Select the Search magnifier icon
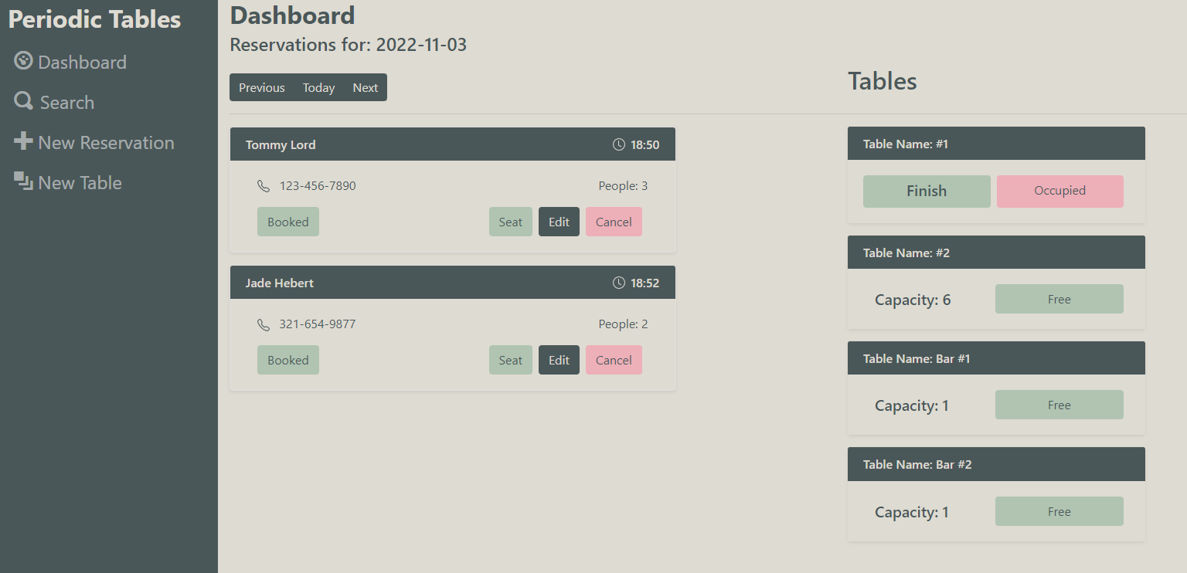This screenshot has width=1187, height=573. coord(22,101)
